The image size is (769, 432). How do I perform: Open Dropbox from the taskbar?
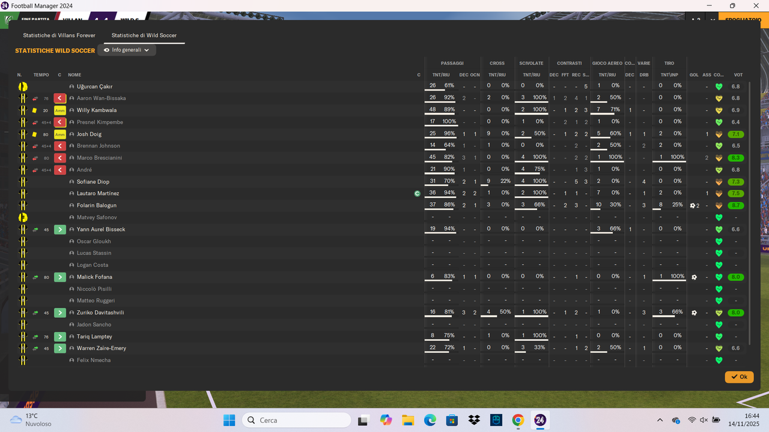point(474,420)
